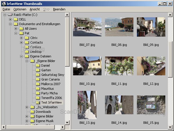Select the Desktop folder label
174x131 pixels.
point(36,52)
